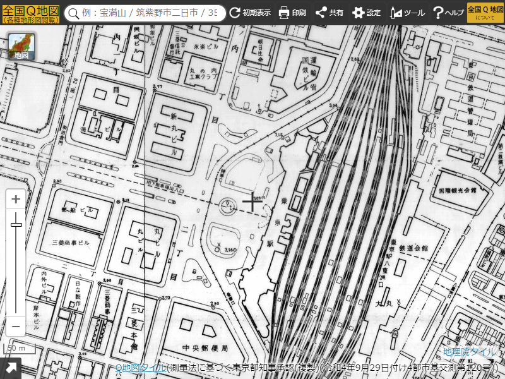This screenshot has width=505, height=379.
Task: Open the 設定 settings menu
Action: pyautogui.click(x=367, y=13)
